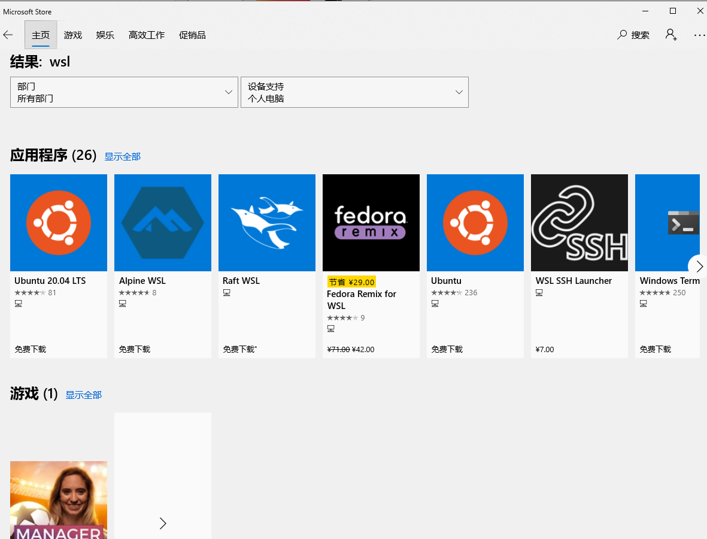Open the Raft WSL title
Viewport: 707px width, 539px height.
click(241, 280)
